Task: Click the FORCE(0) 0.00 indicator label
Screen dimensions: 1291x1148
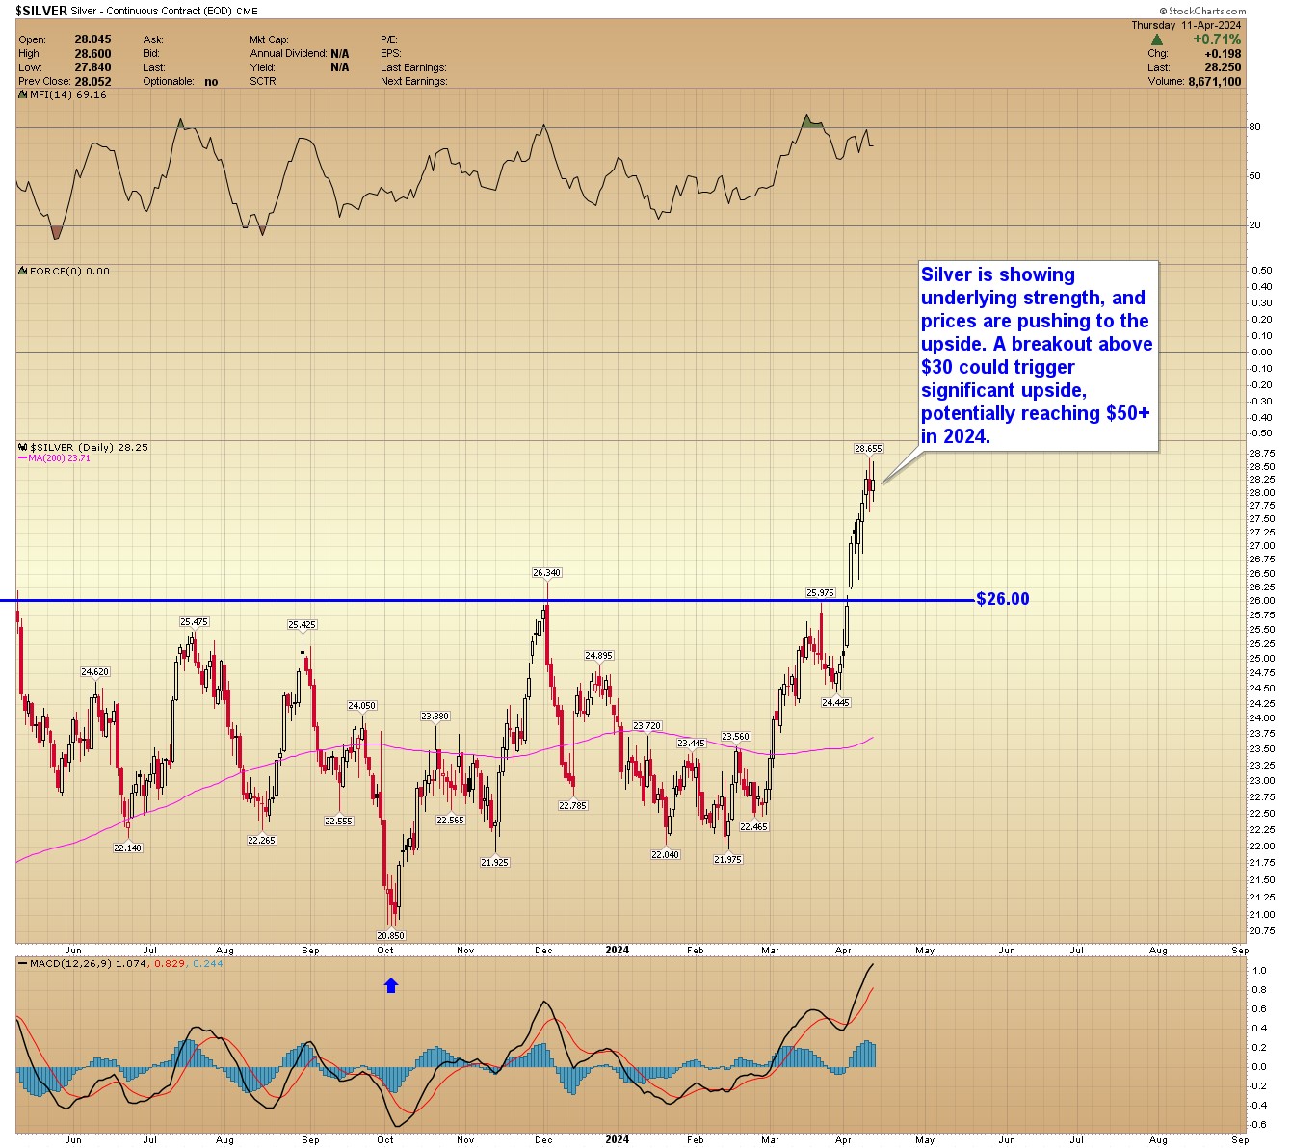Action: [69, 271]
